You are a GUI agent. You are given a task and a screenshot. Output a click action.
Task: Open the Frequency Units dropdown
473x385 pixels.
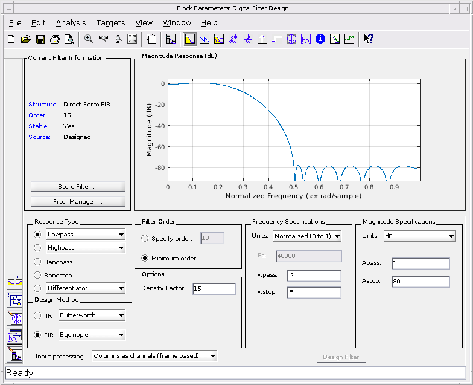coord(307,236)
